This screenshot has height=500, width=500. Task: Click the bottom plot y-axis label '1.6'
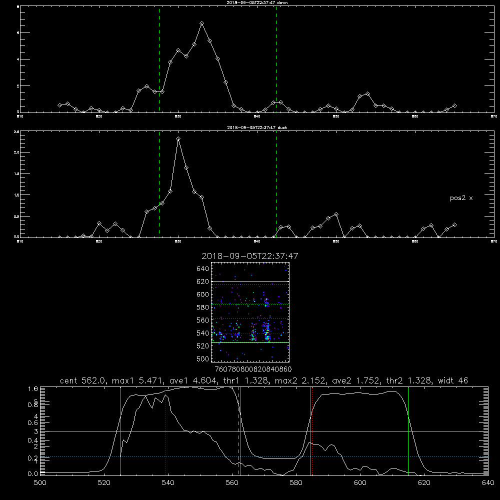(33, 389)
